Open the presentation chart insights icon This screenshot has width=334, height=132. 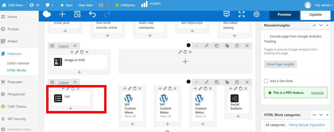point(226,14)
